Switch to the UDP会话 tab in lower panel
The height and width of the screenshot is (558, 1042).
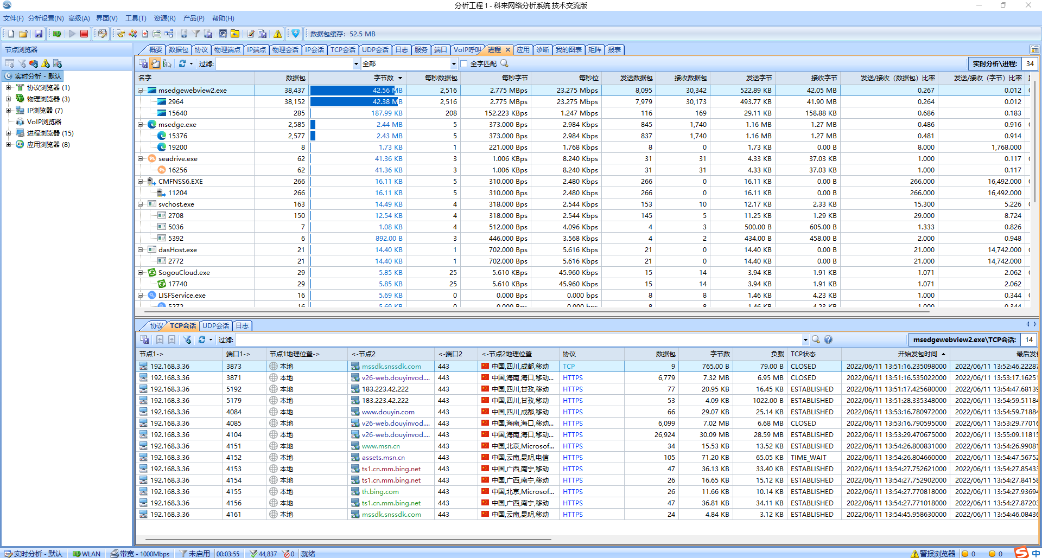215,326
